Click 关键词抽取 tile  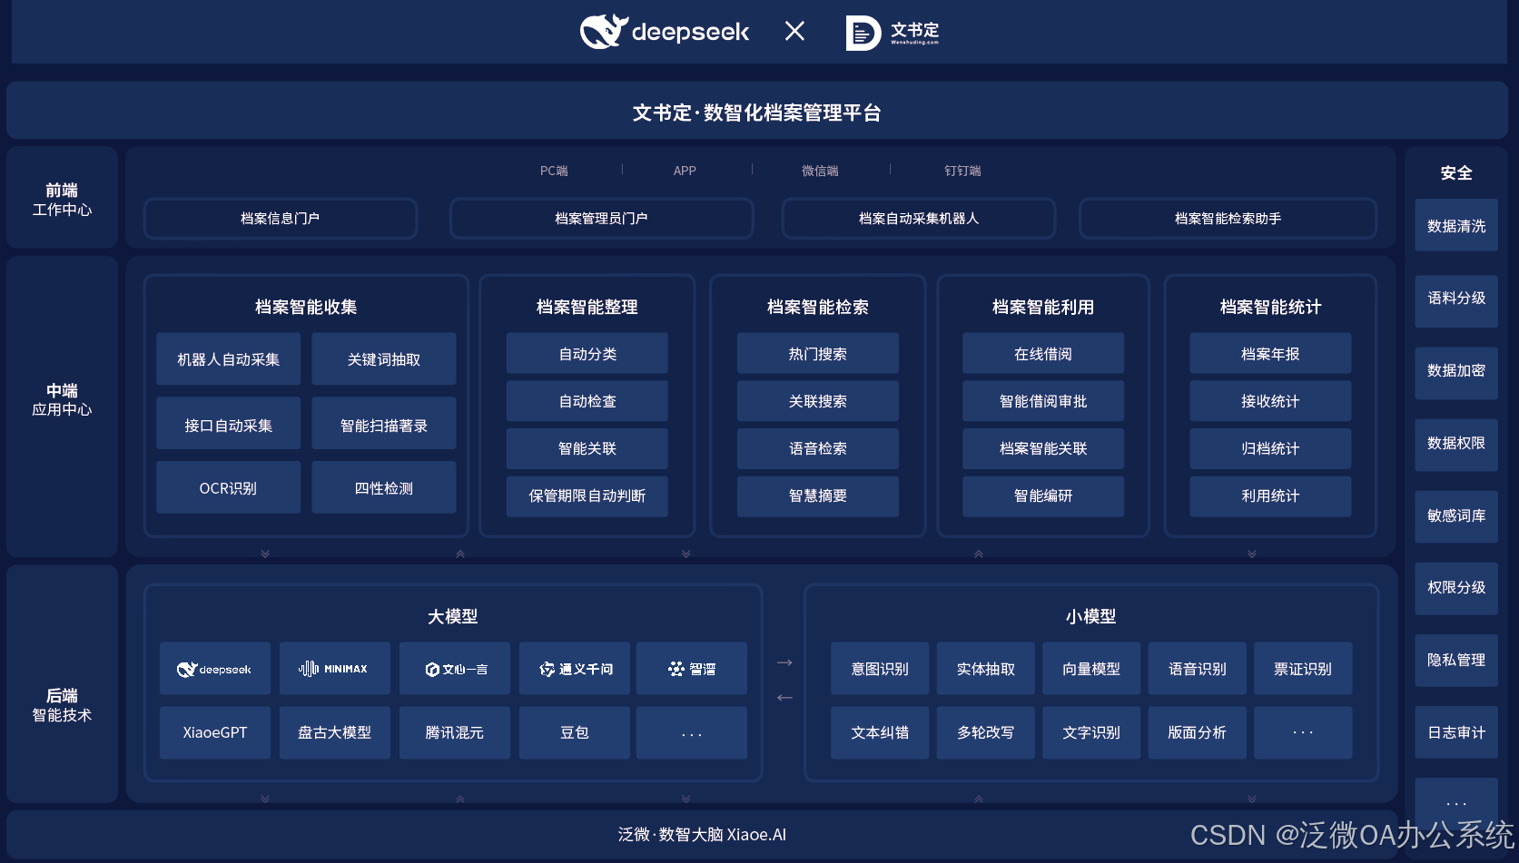tap(384, 359)
